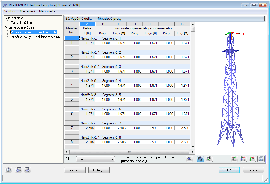This screenshot has height=184, width=270.
Task: Select row header for member 4
Action: (x=72, y=85)
